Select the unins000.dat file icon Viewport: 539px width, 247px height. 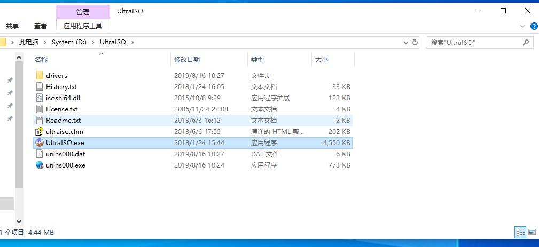(40, 154)
